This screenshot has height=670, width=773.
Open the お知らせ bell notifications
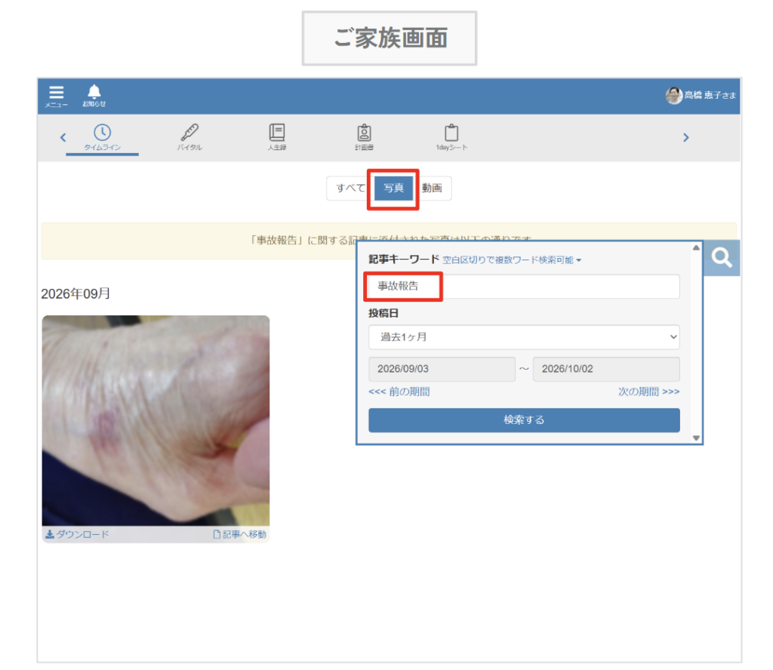point(94,96)
